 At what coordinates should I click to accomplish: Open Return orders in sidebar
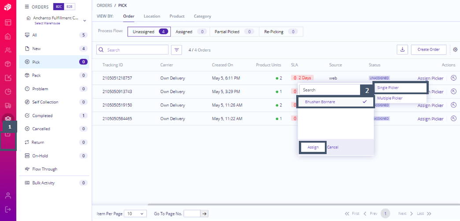pos(54,142)
